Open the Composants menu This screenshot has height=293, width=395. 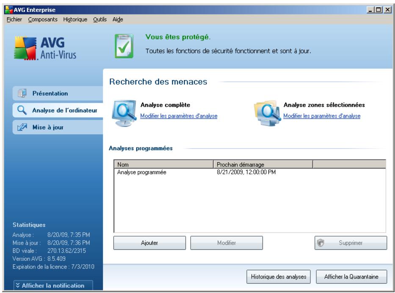43,19
